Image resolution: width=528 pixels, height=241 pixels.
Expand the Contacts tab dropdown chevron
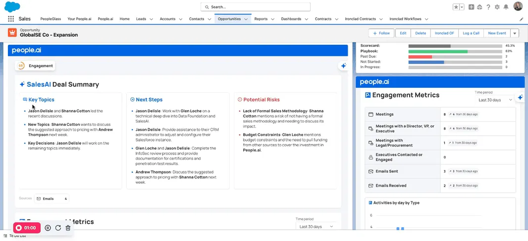(x=209, y=19)
